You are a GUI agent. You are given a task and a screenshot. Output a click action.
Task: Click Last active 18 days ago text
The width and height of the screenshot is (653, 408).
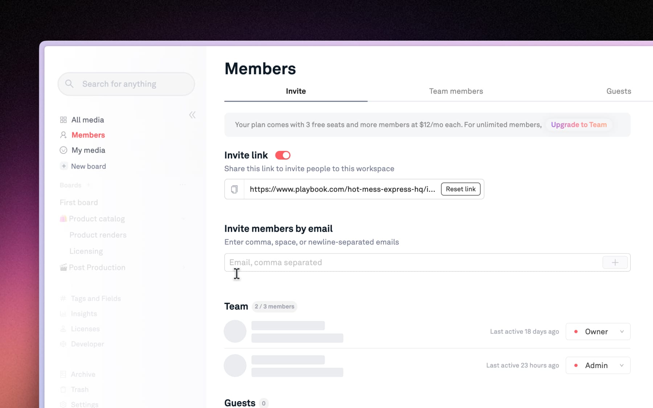tap(524, 331)
